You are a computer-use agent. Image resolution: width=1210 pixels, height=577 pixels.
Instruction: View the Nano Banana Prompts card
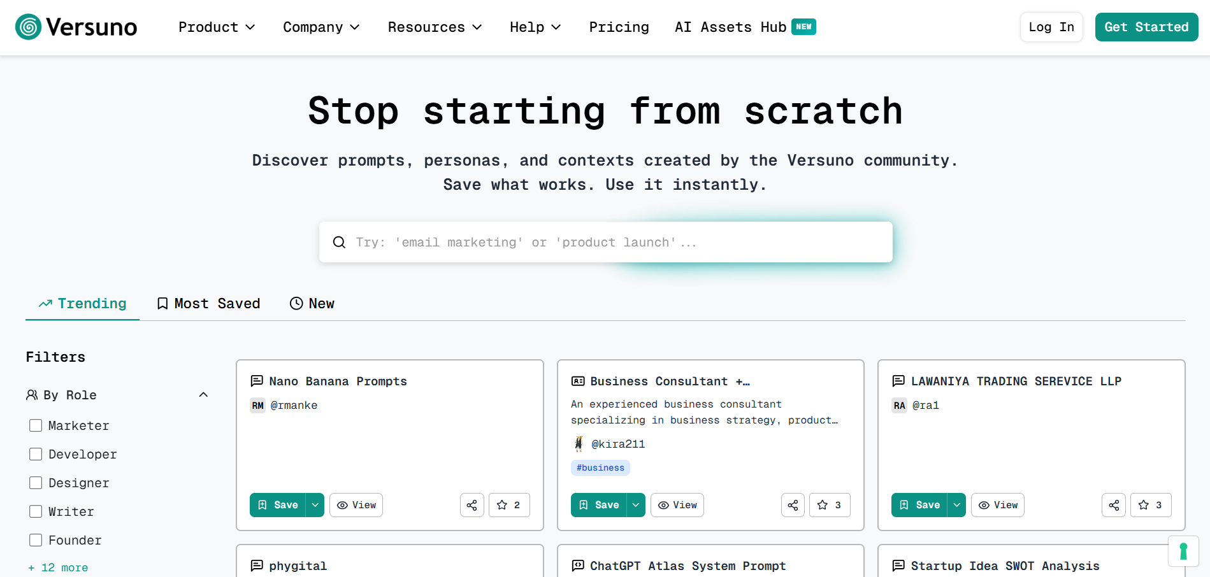356,505
